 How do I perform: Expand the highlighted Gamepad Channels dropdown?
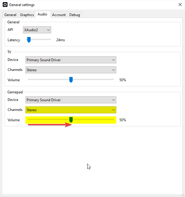coord(71,110)
